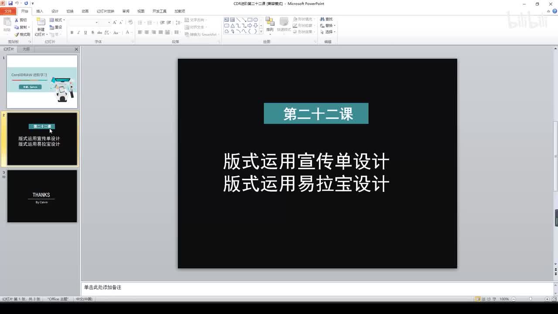Choose the down block arrow shape
The height and width of the screenshot is (314, 558).
(x=255, y=25)
